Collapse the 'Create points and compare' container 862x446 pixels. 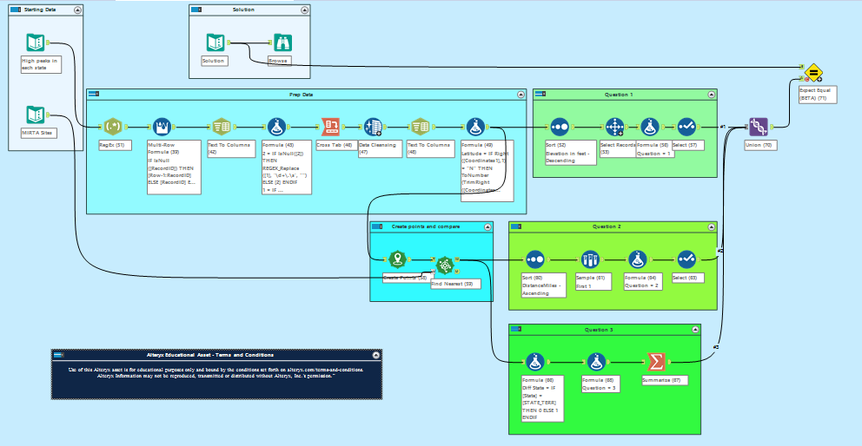(x=487, y=226)
